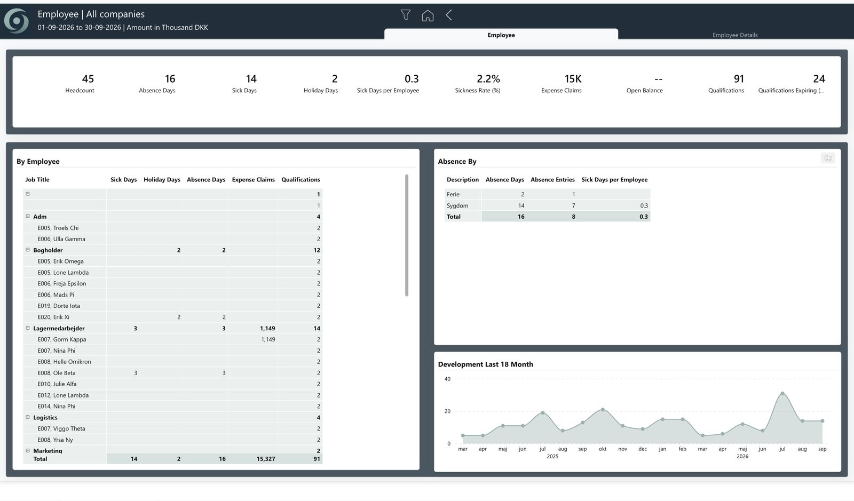Sort by Sick Days column header
Screen dimensions: 854x501
pos(123,180)
